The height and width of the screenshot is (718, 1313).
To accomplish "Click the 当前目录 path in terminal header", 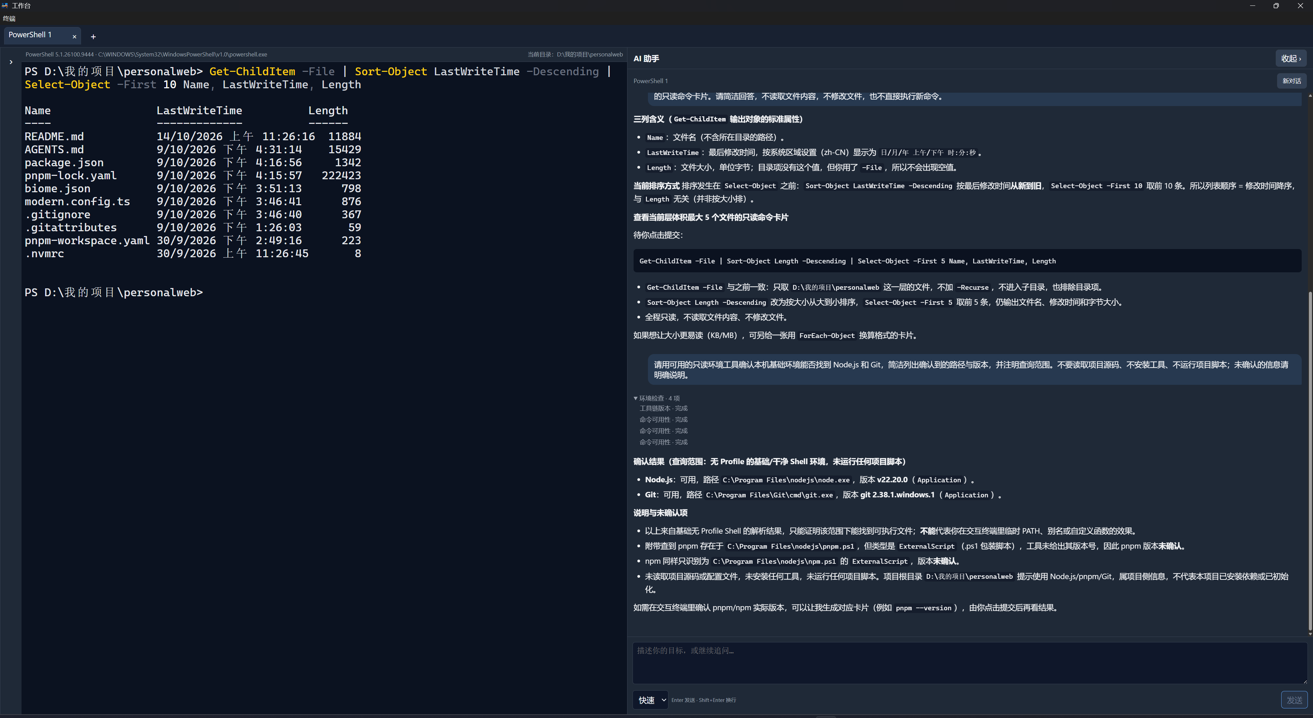I will pyautogui.click(x=575, y=55).
